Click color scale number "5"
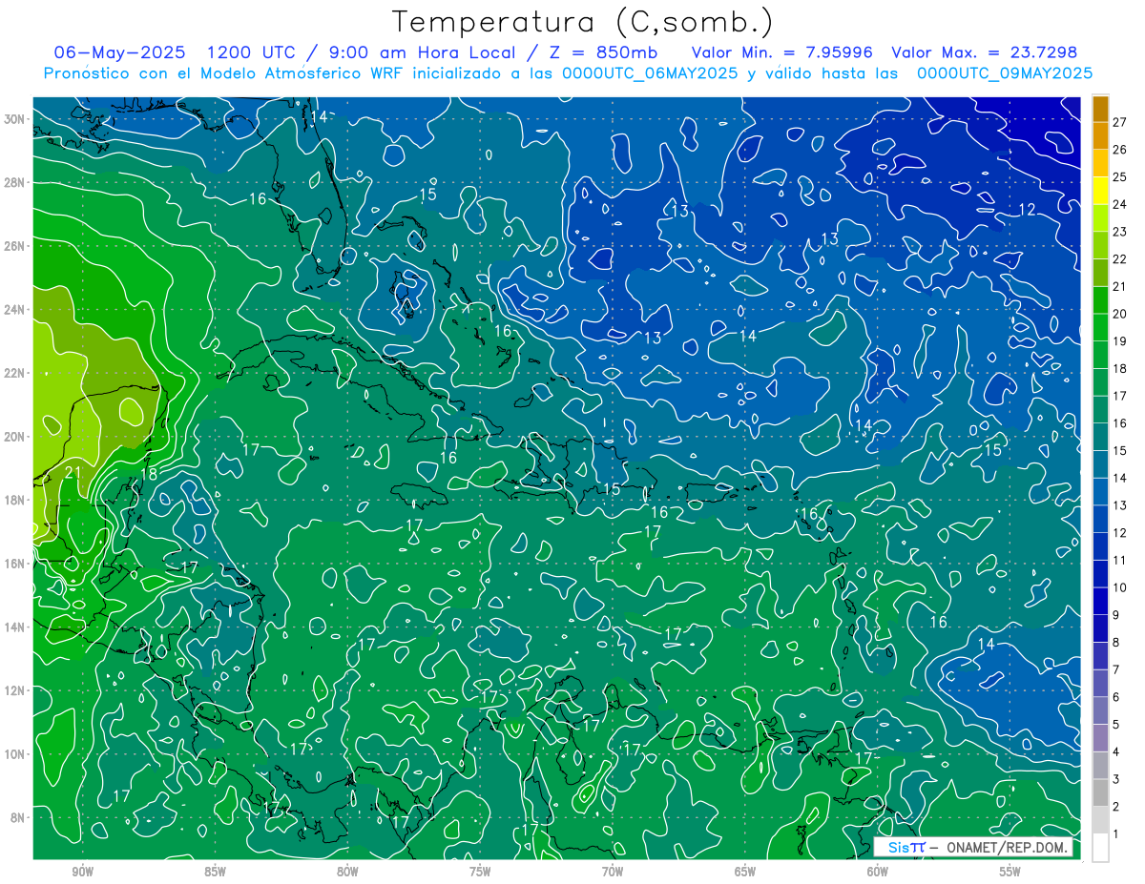Image resolution: width=1145 pixels, height=884 pixels. (x=1116, y=725)
